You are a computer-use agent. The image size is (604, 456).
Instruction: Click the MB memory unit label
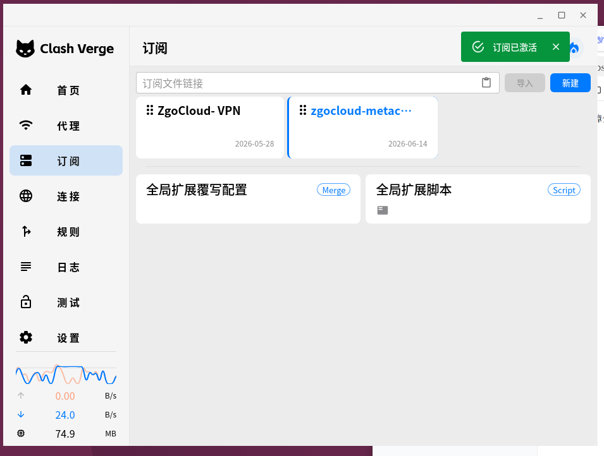[111, 434]
